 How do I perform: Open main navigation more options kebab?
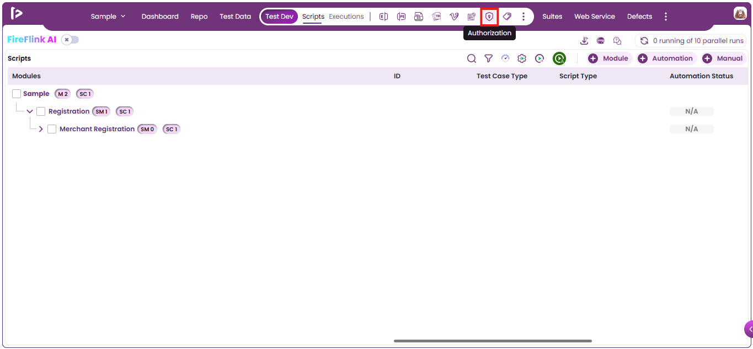[666, 17]
